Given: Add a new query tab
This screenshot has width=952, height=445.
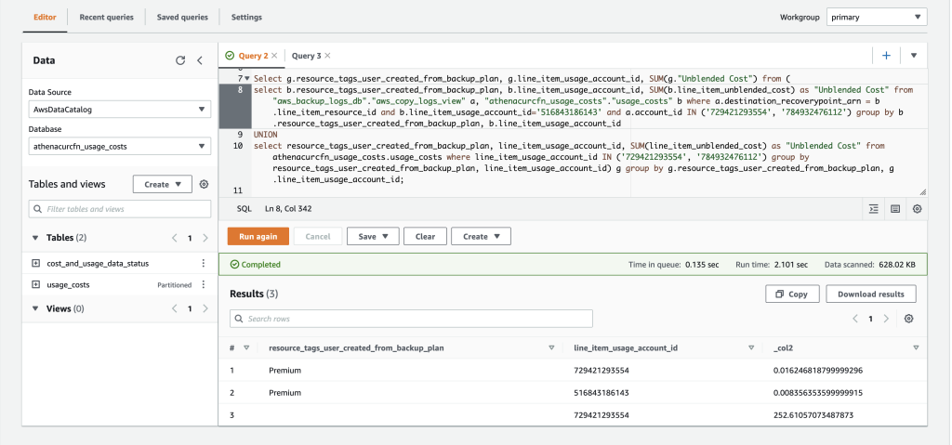Looking at the screenshot, I should 886,55.
